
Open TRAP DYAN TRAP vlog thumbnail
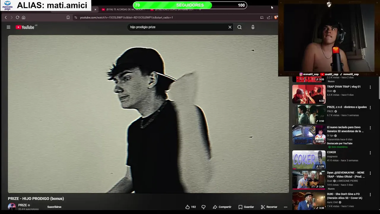309,94
